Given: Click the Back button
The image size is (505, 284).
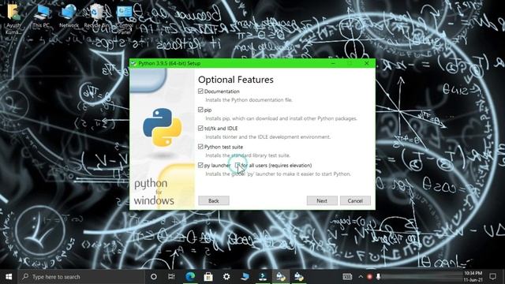Looking at the screenshot, I should [x=214, y=200].
